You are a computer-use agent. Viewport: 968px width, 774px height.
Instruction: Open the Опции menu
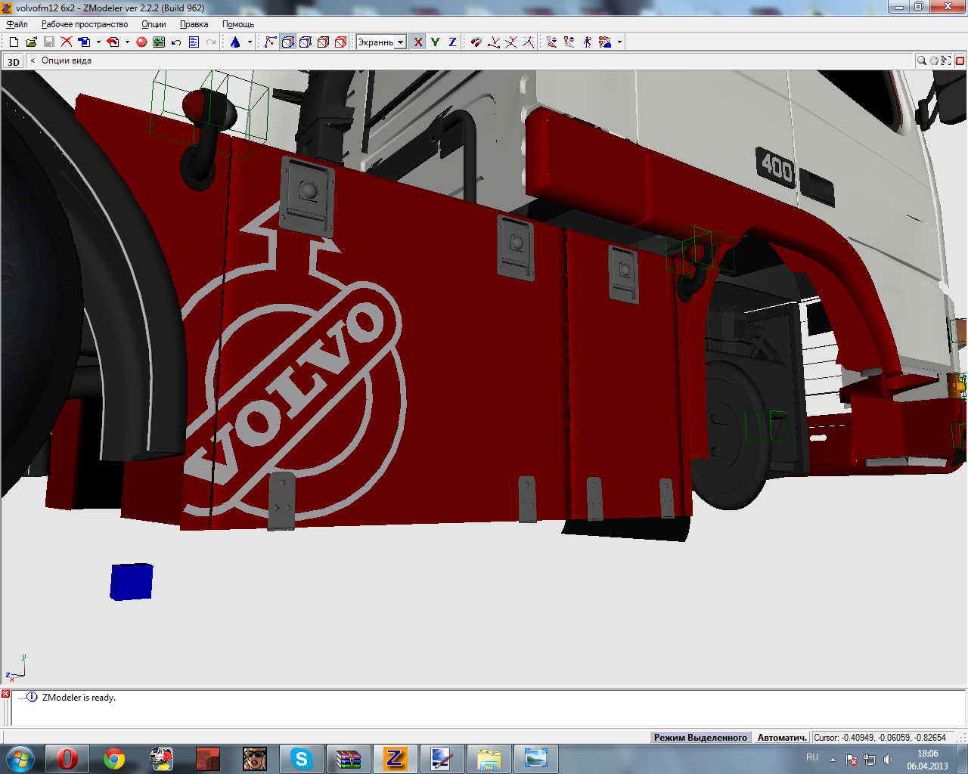tap(154, 24)
